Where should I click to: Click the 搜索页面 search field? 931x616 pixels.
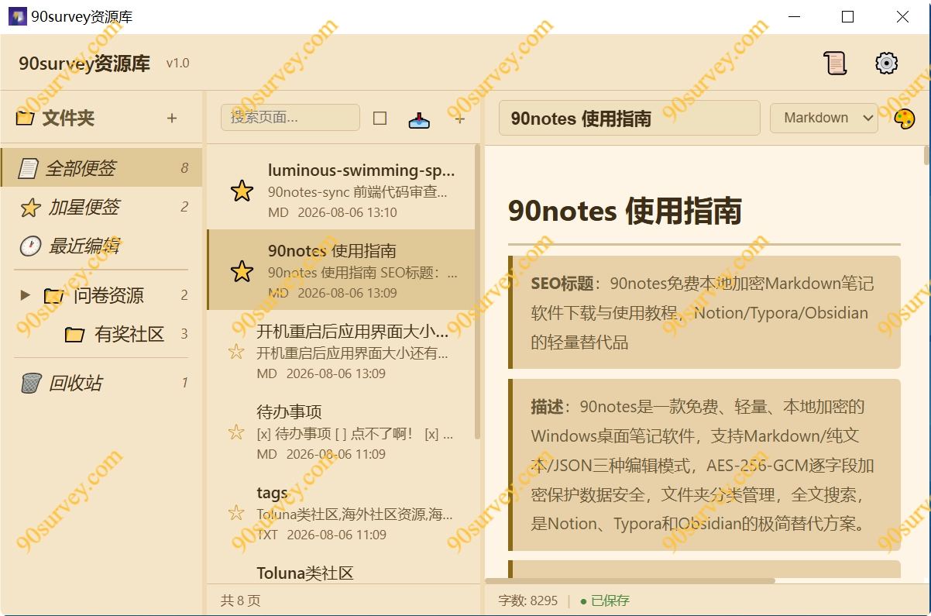[290, 118]
